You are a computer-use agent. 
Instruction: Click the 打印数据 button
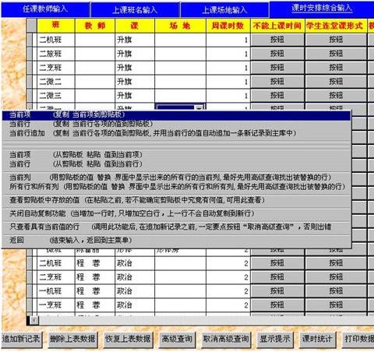click(x=358, y=339)
